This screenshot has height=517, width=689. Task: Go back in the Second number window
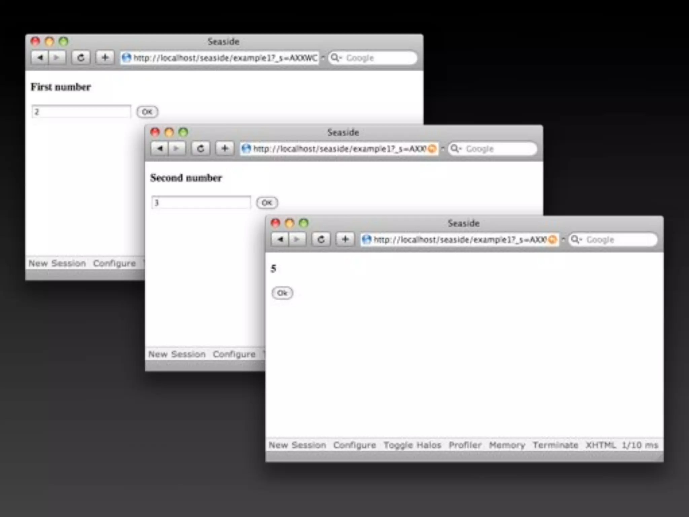(159, 148)
